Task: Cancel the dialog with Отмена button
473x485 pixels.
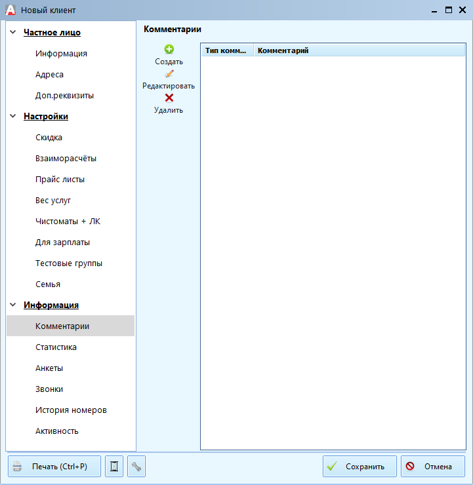Action: click(432, 467)
